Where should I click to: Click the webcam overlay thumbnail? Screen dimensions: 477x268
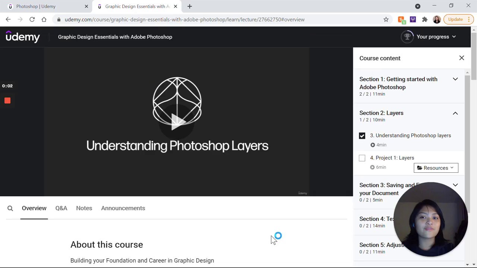pyautogui.click(x=430, y=219)
